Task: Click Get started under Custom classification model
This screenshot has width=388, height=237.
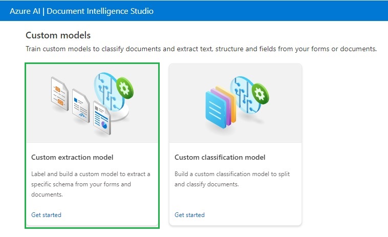Action: (x=189, y=215)
